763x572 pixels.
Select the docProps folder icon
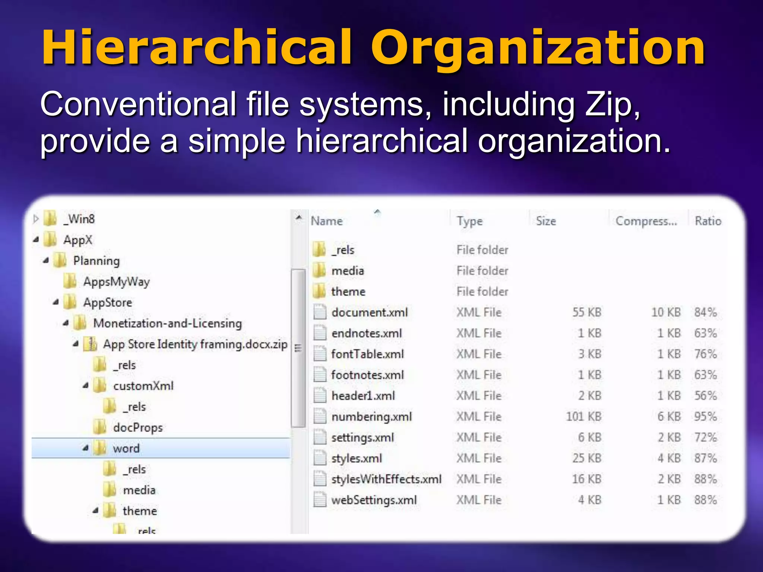tap(100, 427)
